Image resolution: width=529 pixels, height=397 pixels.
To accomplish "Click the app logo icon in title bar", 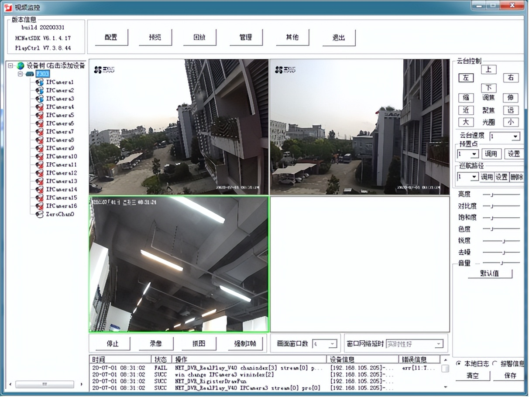I will pyautogui.click(x=7, y=7).
